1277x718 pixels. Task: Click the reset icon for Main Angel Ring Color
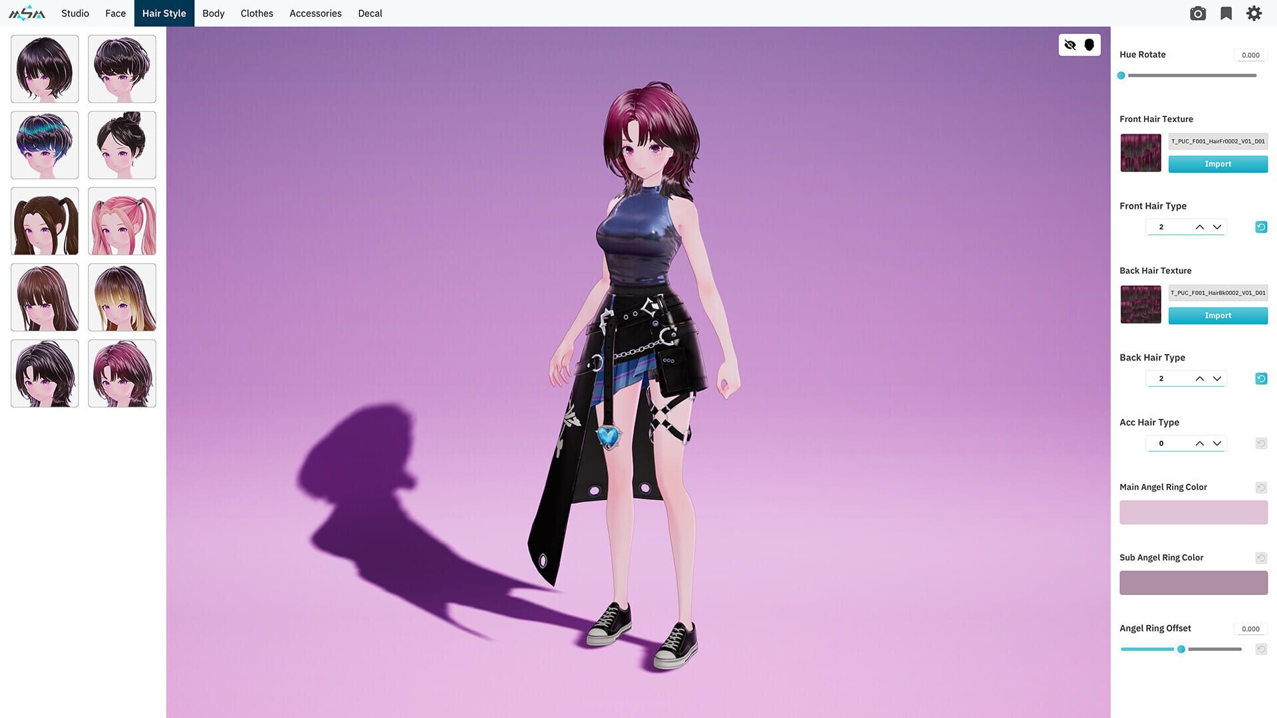[1261, 487]
